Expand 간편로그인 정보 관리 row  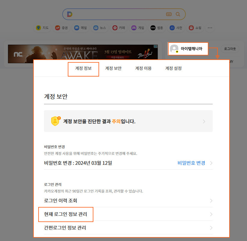click(x=211, y=228)
